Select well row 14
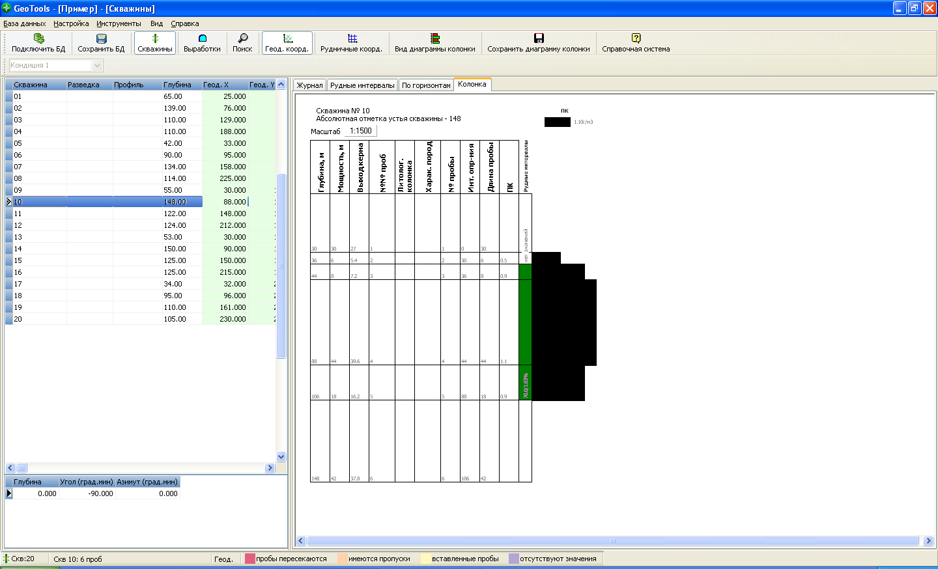This screenshot has width=938, height=569. pyautogui.click(x=140, y=249)
